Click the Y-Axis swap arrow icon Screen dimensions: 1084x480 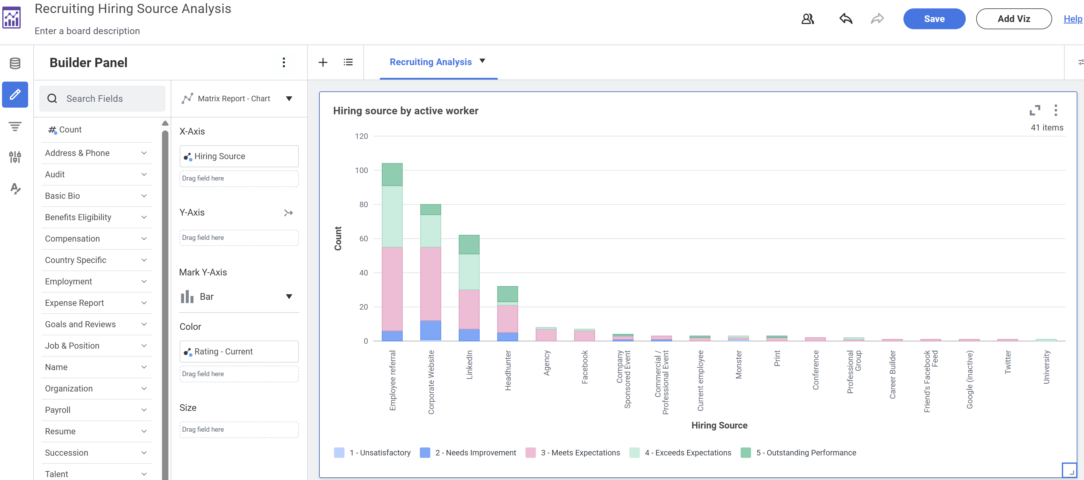[288, 213]
